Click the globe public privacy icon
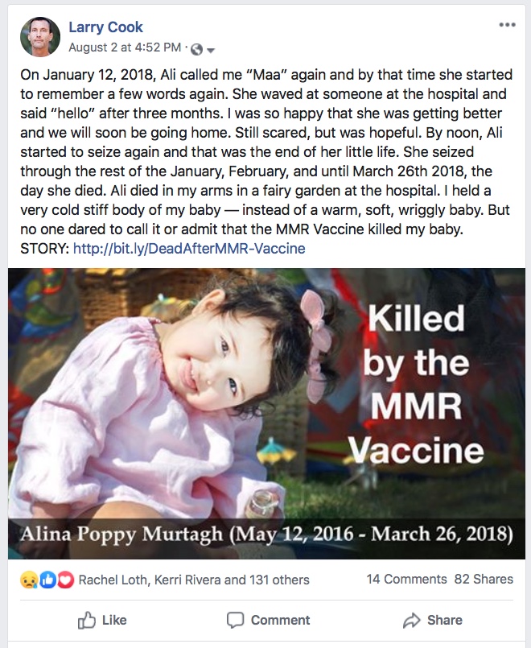Screen dimensions: 531x648 coord(198,50)
